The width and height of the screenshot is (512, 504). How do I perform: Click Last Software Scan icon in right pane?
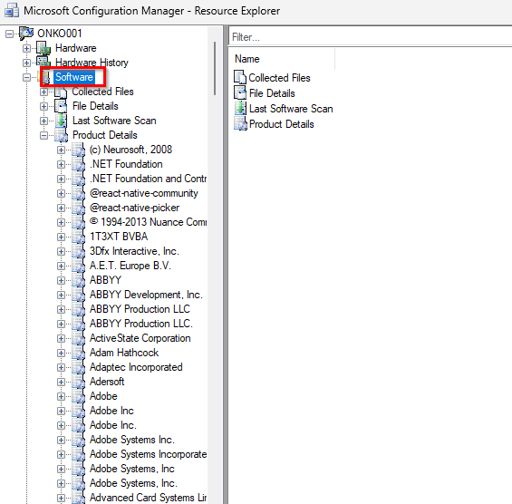[240, 108]
